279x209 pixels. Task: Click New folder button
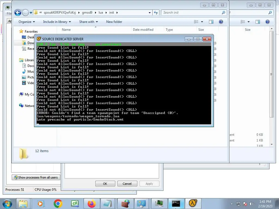point(114,22)
